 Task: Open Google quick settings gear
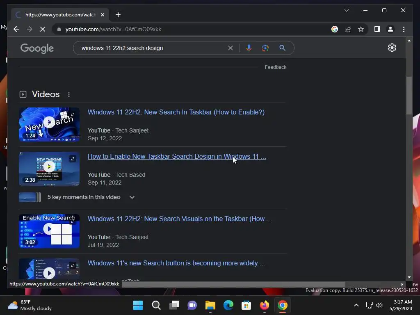(392, 48)
